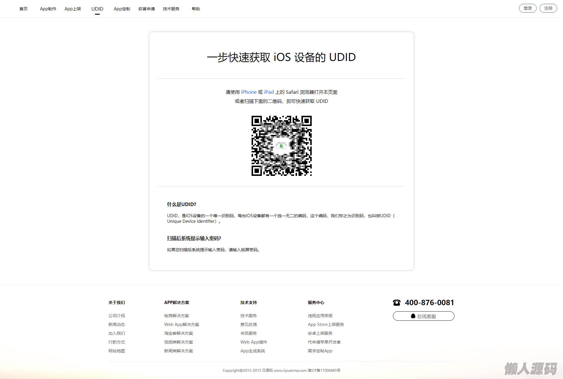The image size is (563, 379).
Task: Go to App制作 in top navigation
Action: (x=48, y=9)
